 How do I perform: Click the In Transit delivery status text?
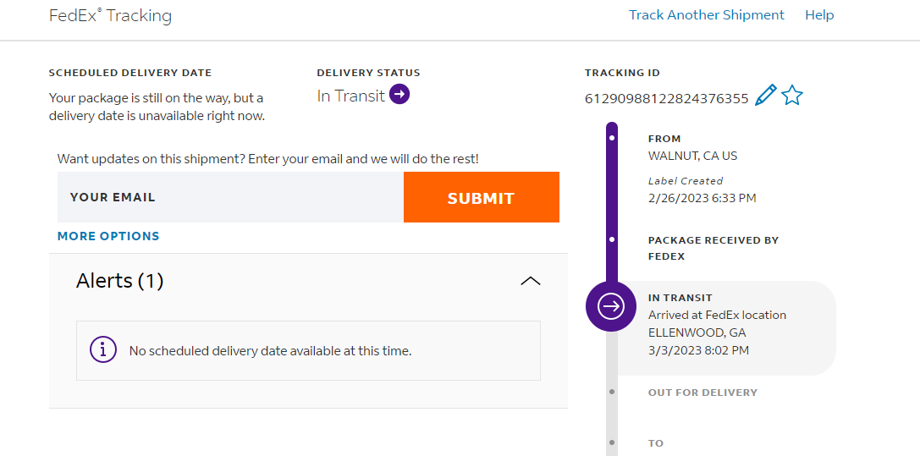(x=350, y=96)
